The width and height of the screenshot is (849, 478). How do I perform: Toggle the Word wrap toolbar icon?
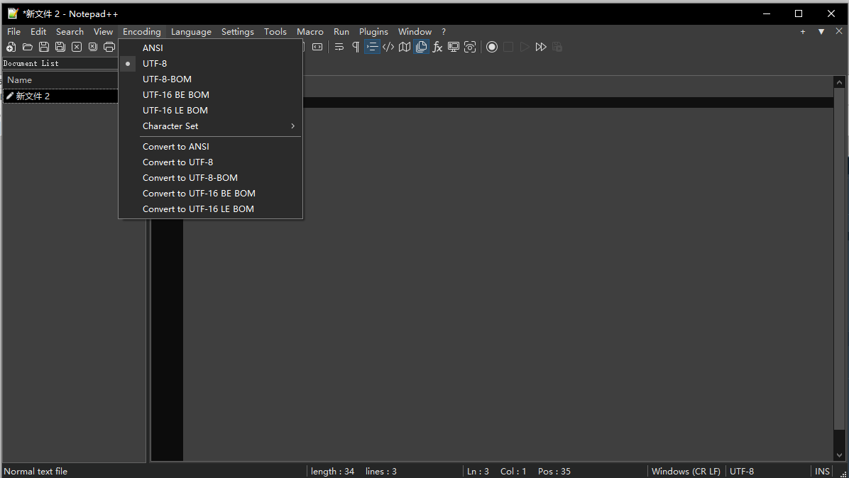339,47
